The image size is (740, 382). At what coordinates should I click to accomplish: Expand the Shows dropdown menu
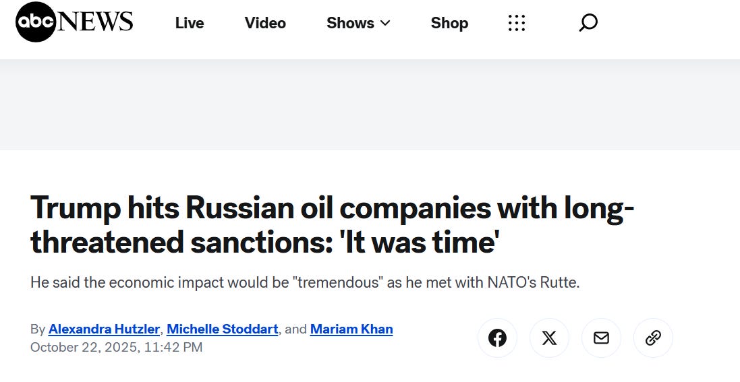[x=351, y=23]
